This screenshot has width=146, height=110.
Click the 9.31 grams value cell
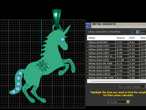point(122,78)
